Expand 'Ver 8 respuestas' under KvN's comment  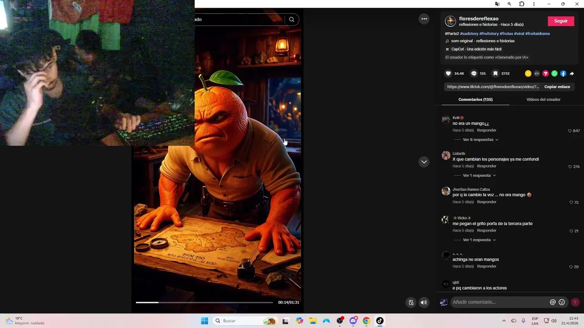click(480, 140)
